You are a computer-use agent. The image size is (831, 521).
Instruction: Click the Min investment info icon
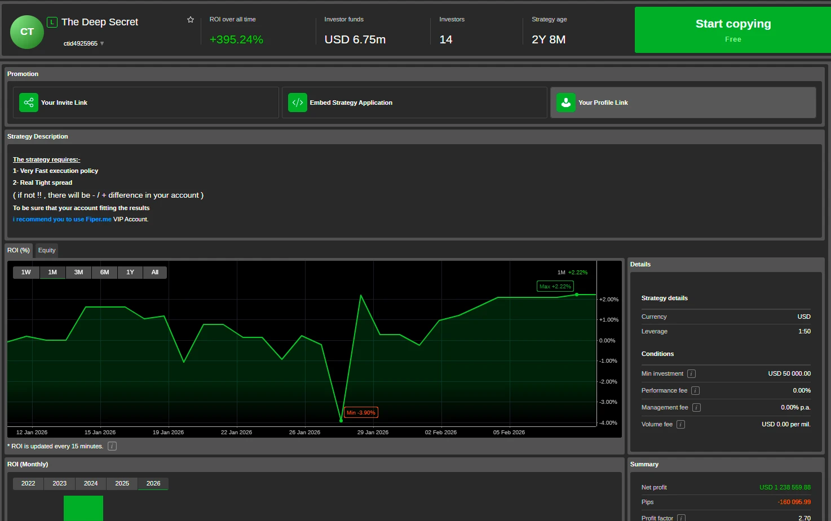[x=691, y=373]
